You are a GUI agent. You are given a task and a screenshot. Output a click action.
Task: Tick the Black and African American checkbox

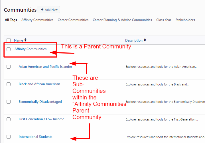[x=9, y=84]
